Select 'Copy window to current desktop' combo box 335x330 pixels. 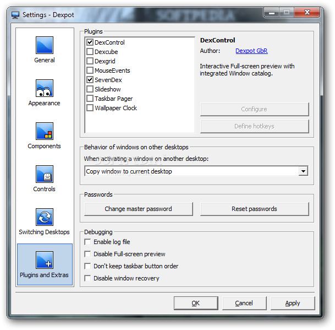pyautogui.click(x=196, y=171)
